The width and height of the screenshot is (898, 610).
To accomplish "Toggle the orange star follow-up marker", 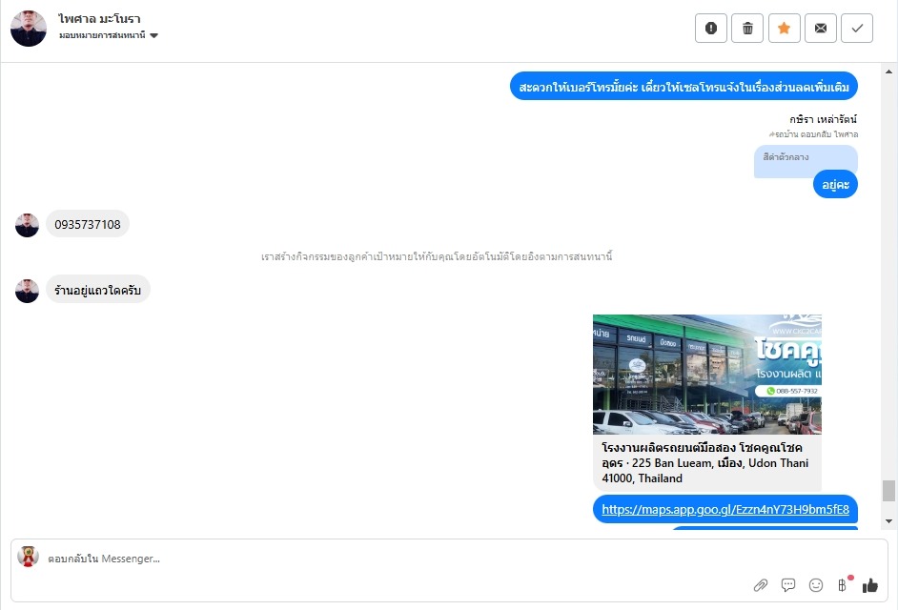I will coord(784,28).
